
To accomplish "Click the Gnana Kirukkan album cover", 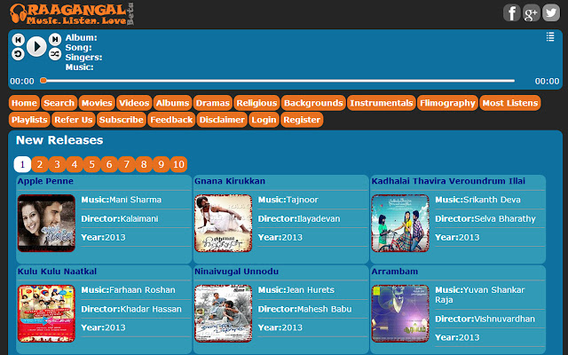I will click(x=223, y=223).
